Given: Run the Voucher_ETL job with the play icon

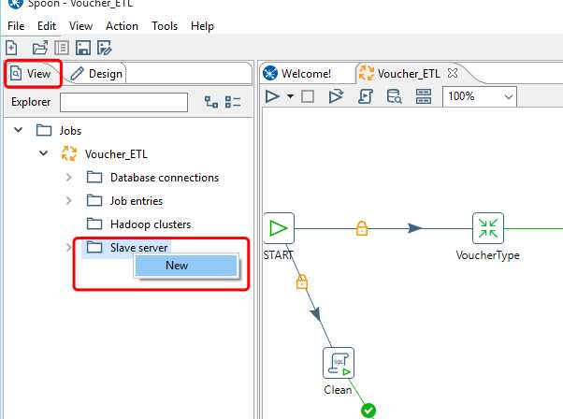Looking at the screenshot, I should click(272, 96).
